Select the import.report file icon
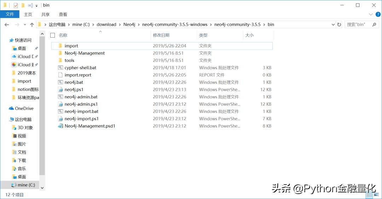This screenshot has width=382, height=199. tap(60, 75)
